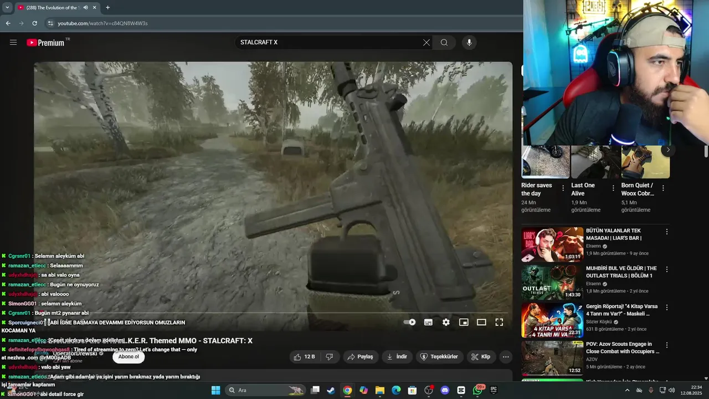This screenshot has height=399, width=709.
Task: Open options menu for BÜTÜN YALANLAR video
Action: coord(667,232)
